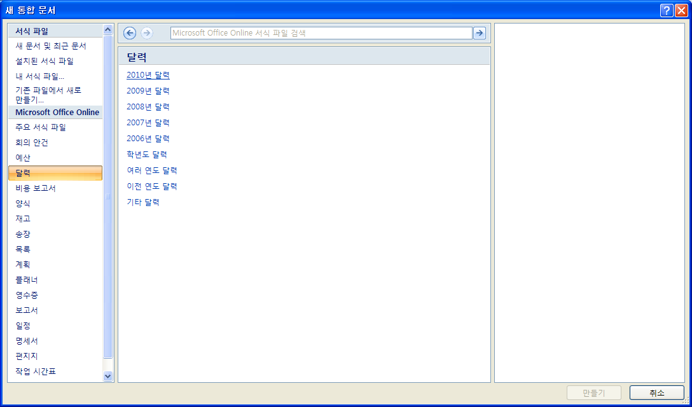692x407 pixels.
Task: Select 송장 template category
Action: point(55,234)
